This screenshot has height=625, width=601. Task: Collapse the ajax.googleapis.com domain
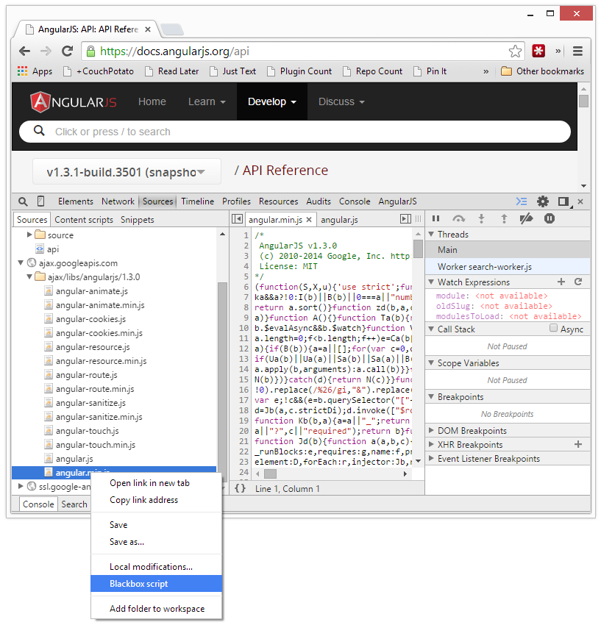coord(21,262)
